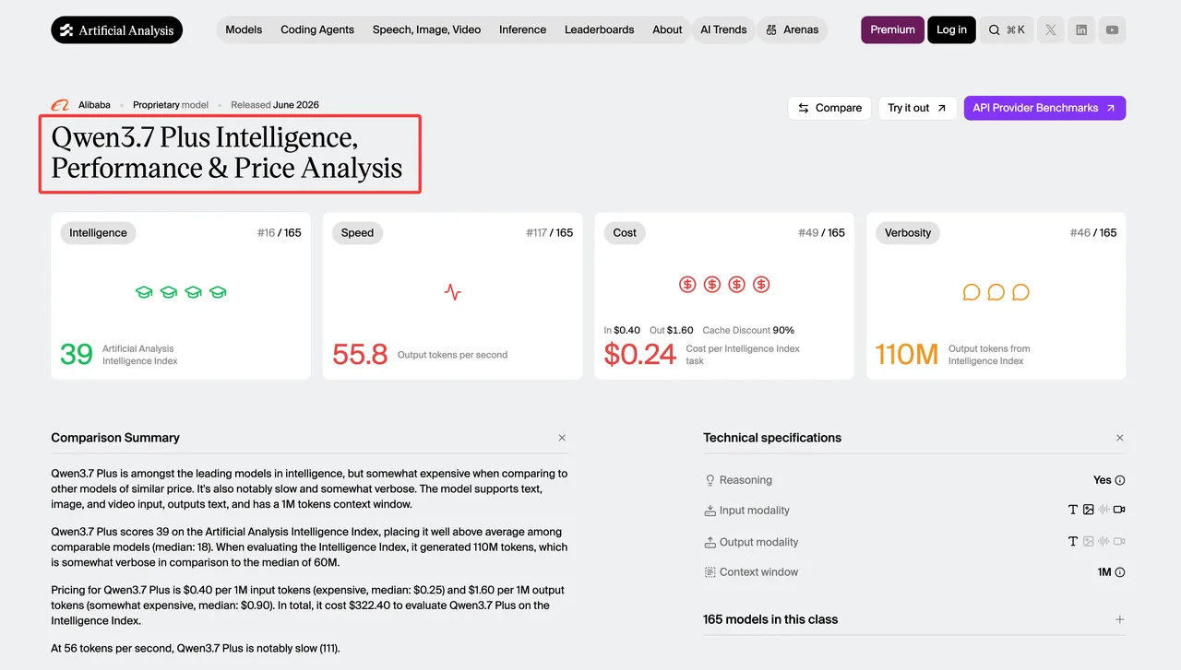
Task: Open the YouTube icon in header
Action: (1113, 29)
